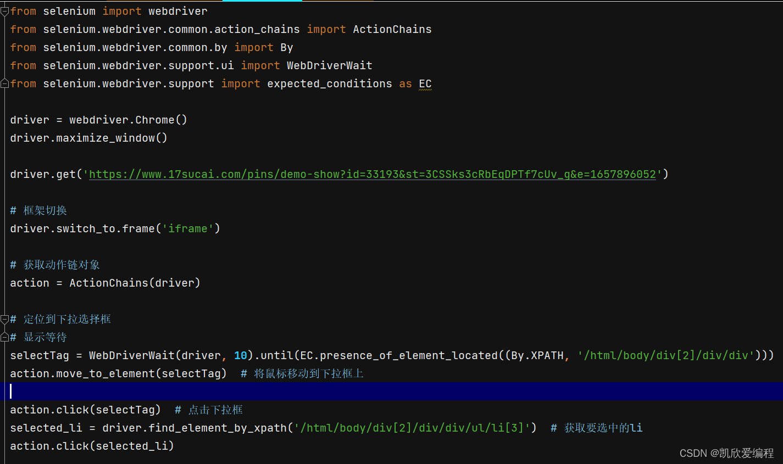
Task: Click 'ActionChains(driver)' in the action assignment
Action: coord(135,283)
